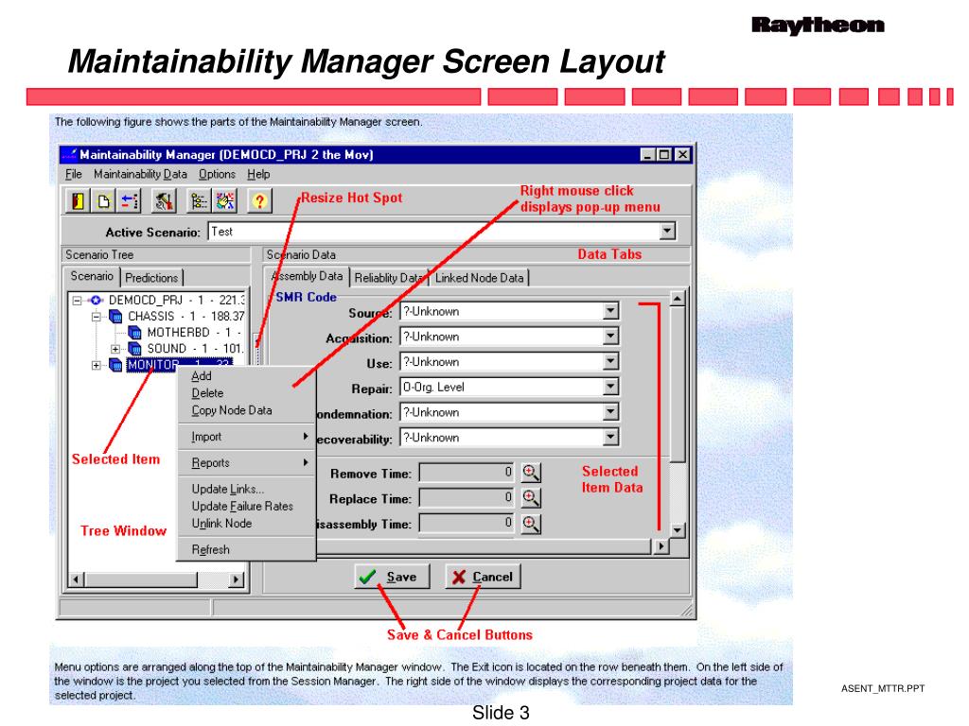Screen dimensions: 969x726
Task: Click the Replace Time input field
Action: [x=467, y=497]
